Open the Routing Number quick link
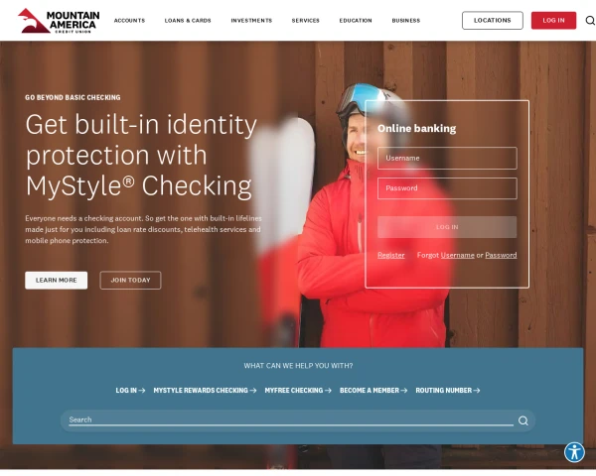This screenshot has height=476, width=596. pos(447,390)
